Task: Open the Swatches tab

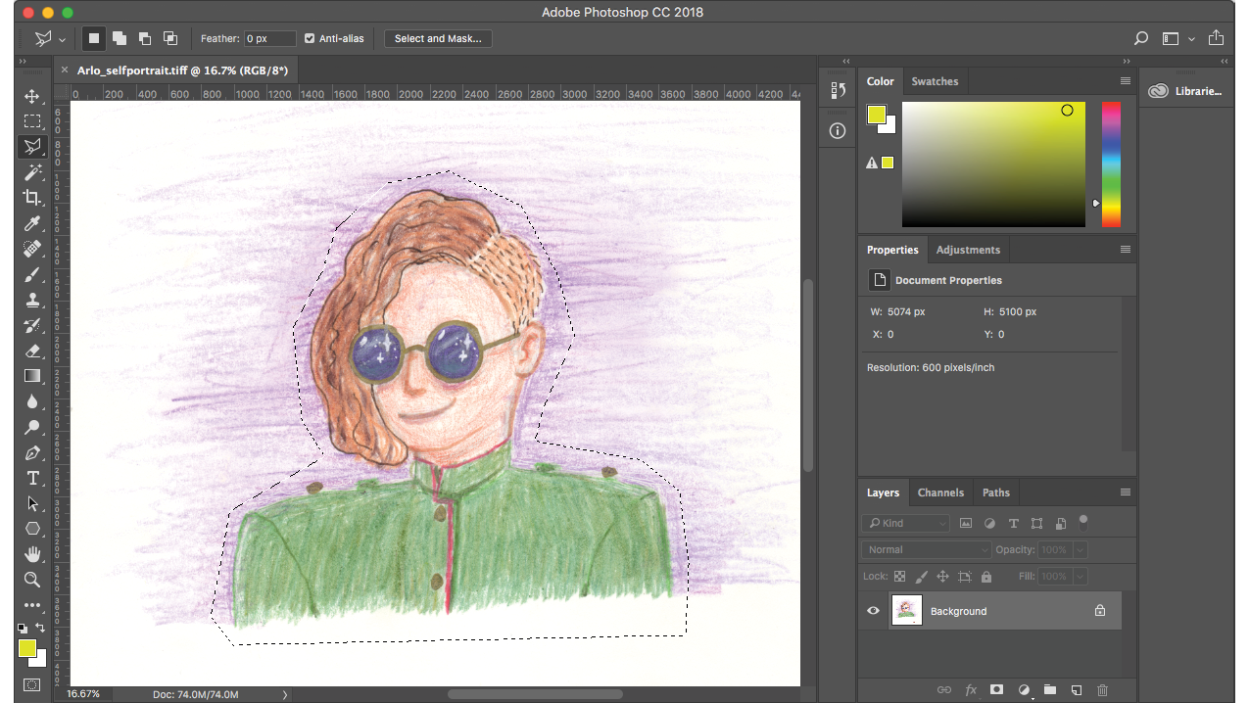Action: tap(935, 81)
